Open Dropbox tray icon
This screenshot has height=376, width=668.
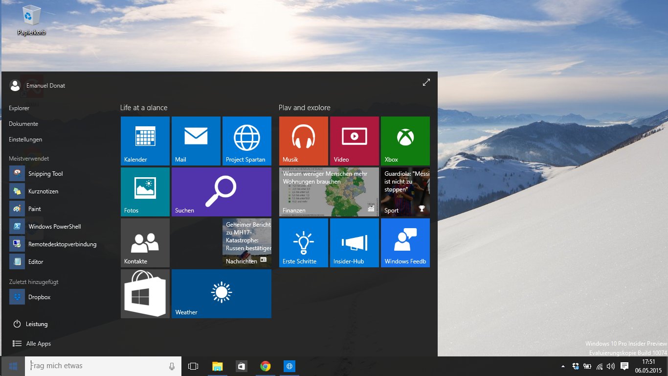coord(575,366)
